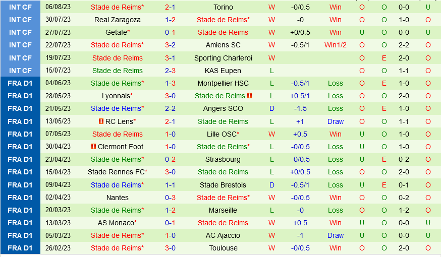This screenshot has height=257, width=441.
Task: Click the red card icon beside Clermont Foot
Action: pos(94,147)
